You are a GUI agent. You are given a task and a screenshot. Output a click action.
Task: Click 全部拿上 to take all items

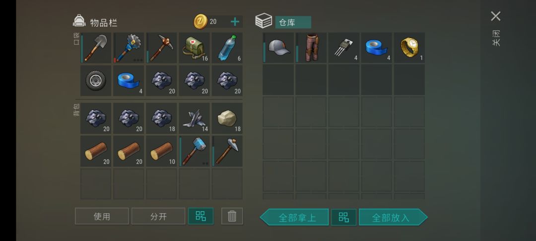point(294,217)
